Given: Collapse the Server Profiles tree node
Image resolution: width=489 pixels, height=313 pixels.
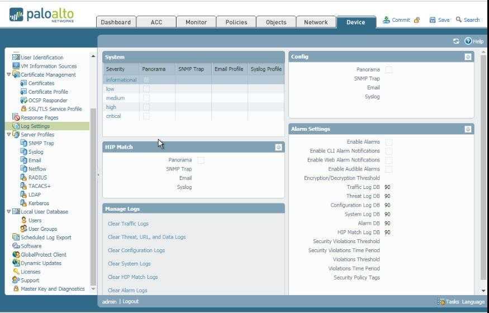Looking at the screenshot, I should coord(8,135).
